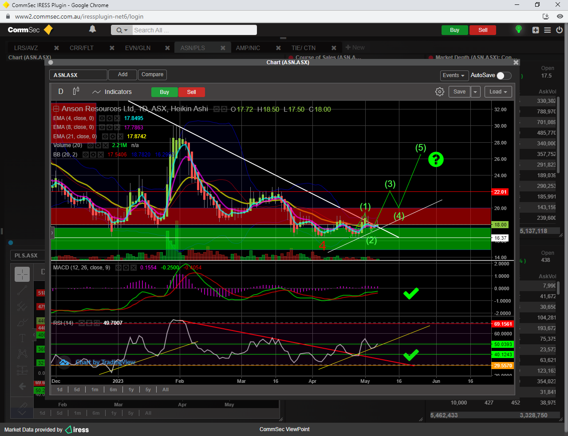Close the LRS/AVZ tab with its X
568x436 pixels.
pos(56,48)
